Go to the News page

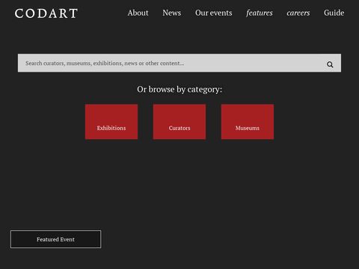172,13
